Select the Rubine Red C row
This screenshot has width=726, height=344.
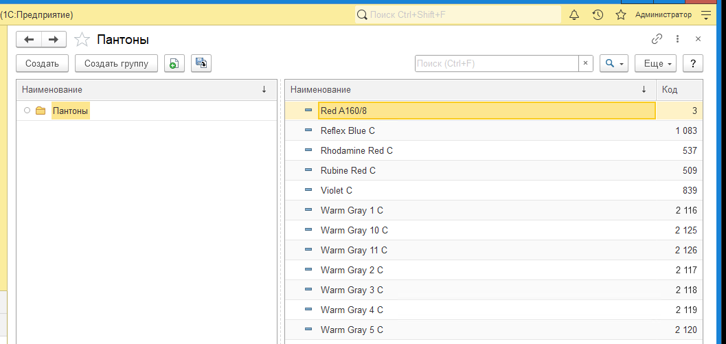click(494, 171)
